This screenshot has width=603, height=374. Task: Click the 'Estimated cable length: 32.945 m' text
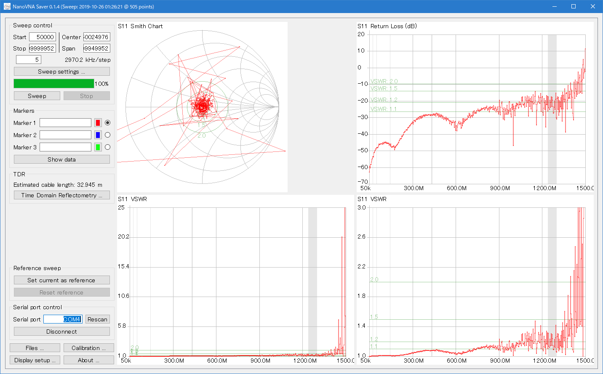(58, 185)
